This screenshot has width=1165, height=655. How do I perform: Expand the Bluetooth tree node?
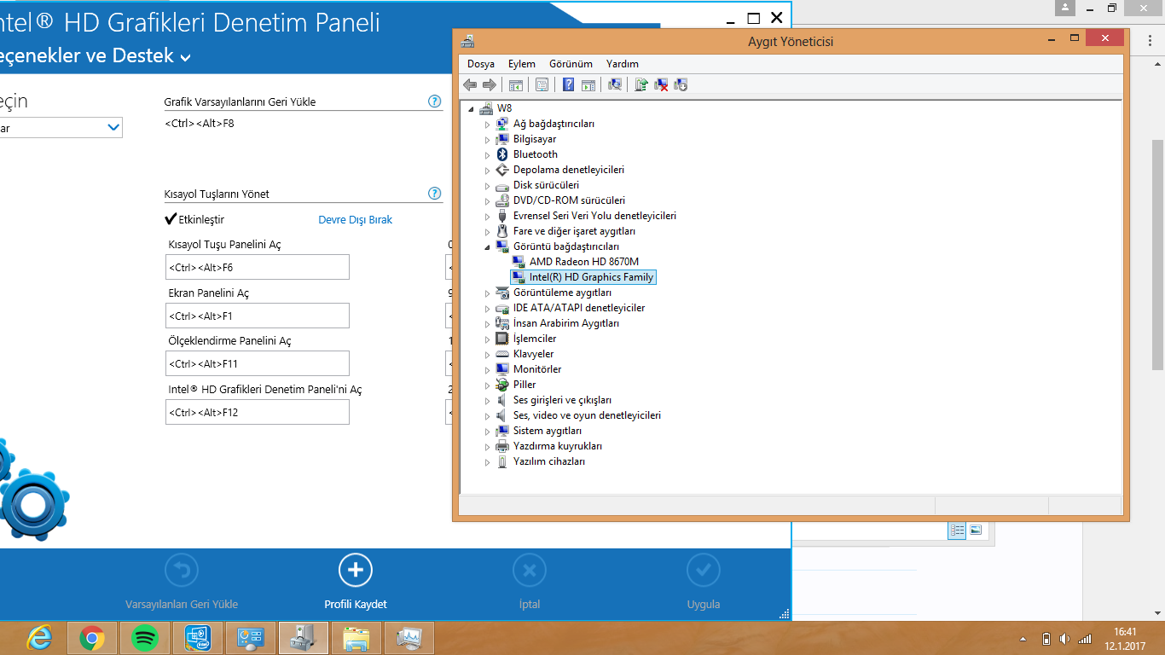tap(488, 155)
